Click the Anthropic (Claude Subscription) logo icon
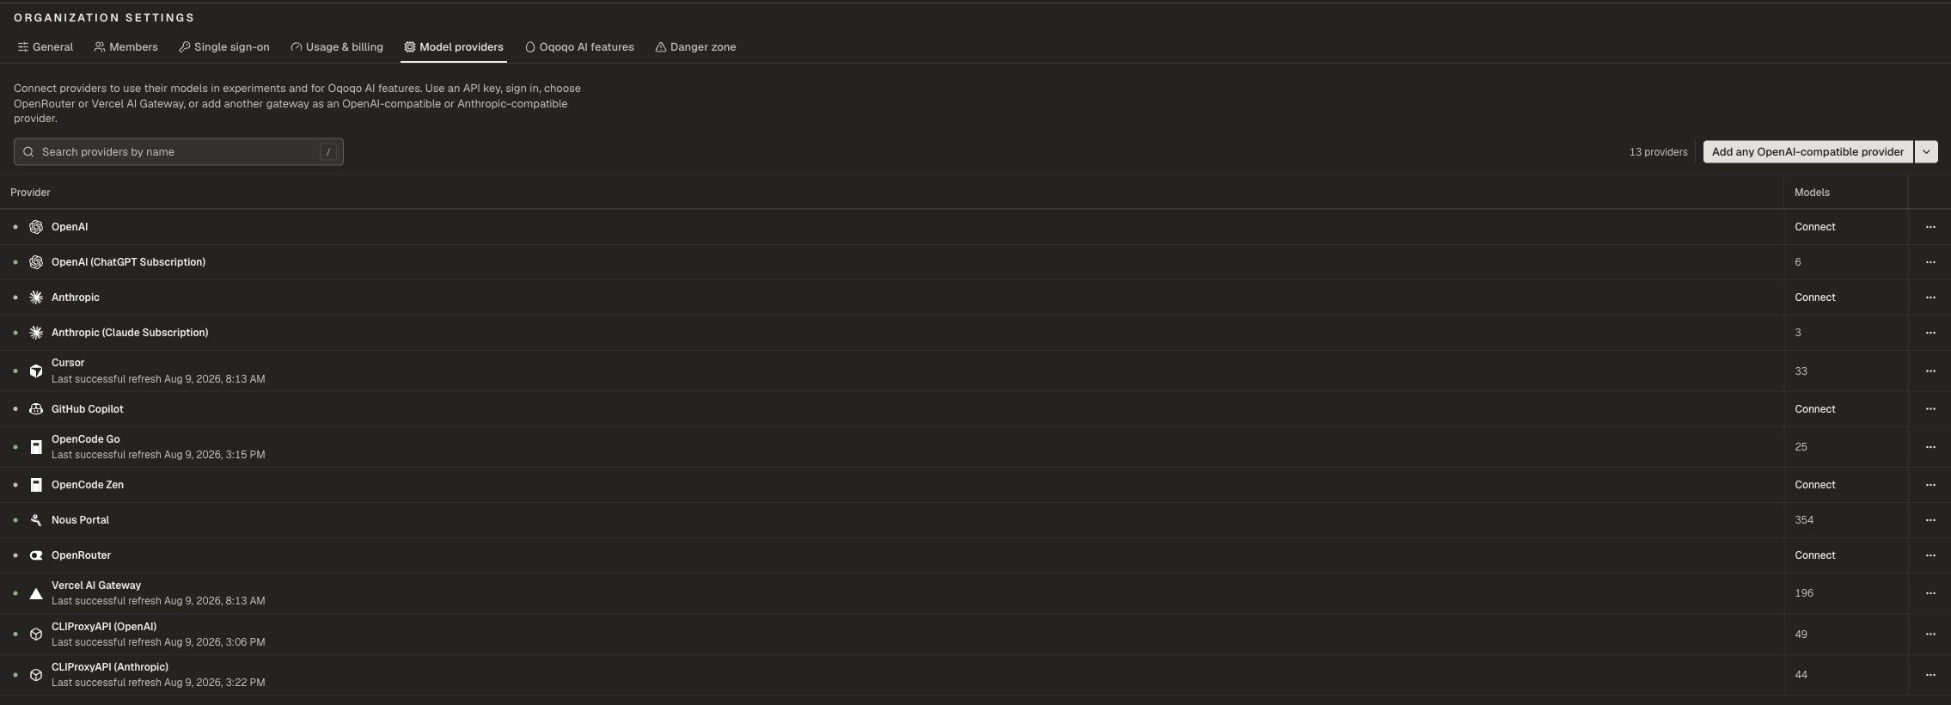Screen dimensions: 1951x705 point(36,333)
